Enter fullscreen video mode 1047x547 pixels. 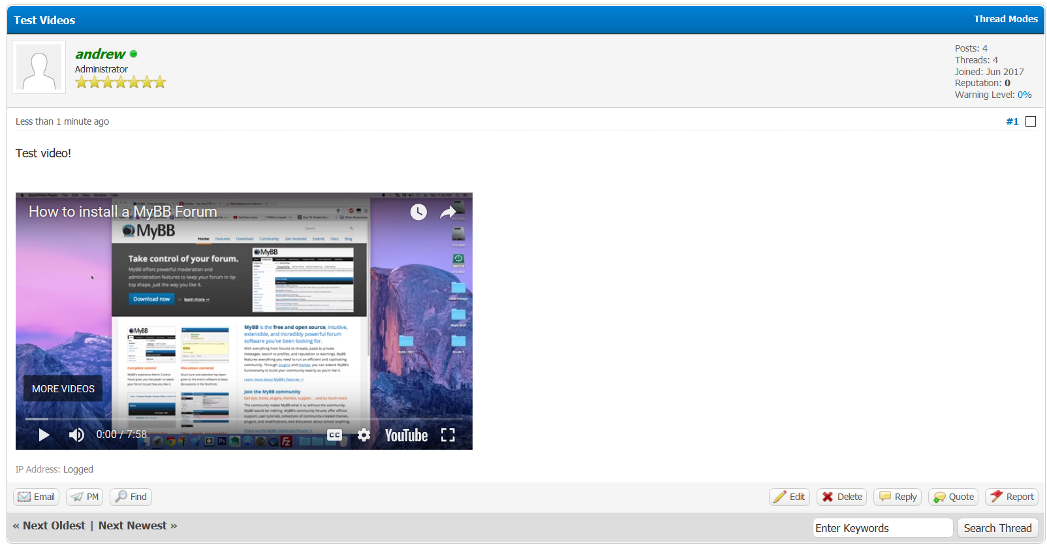448,435
